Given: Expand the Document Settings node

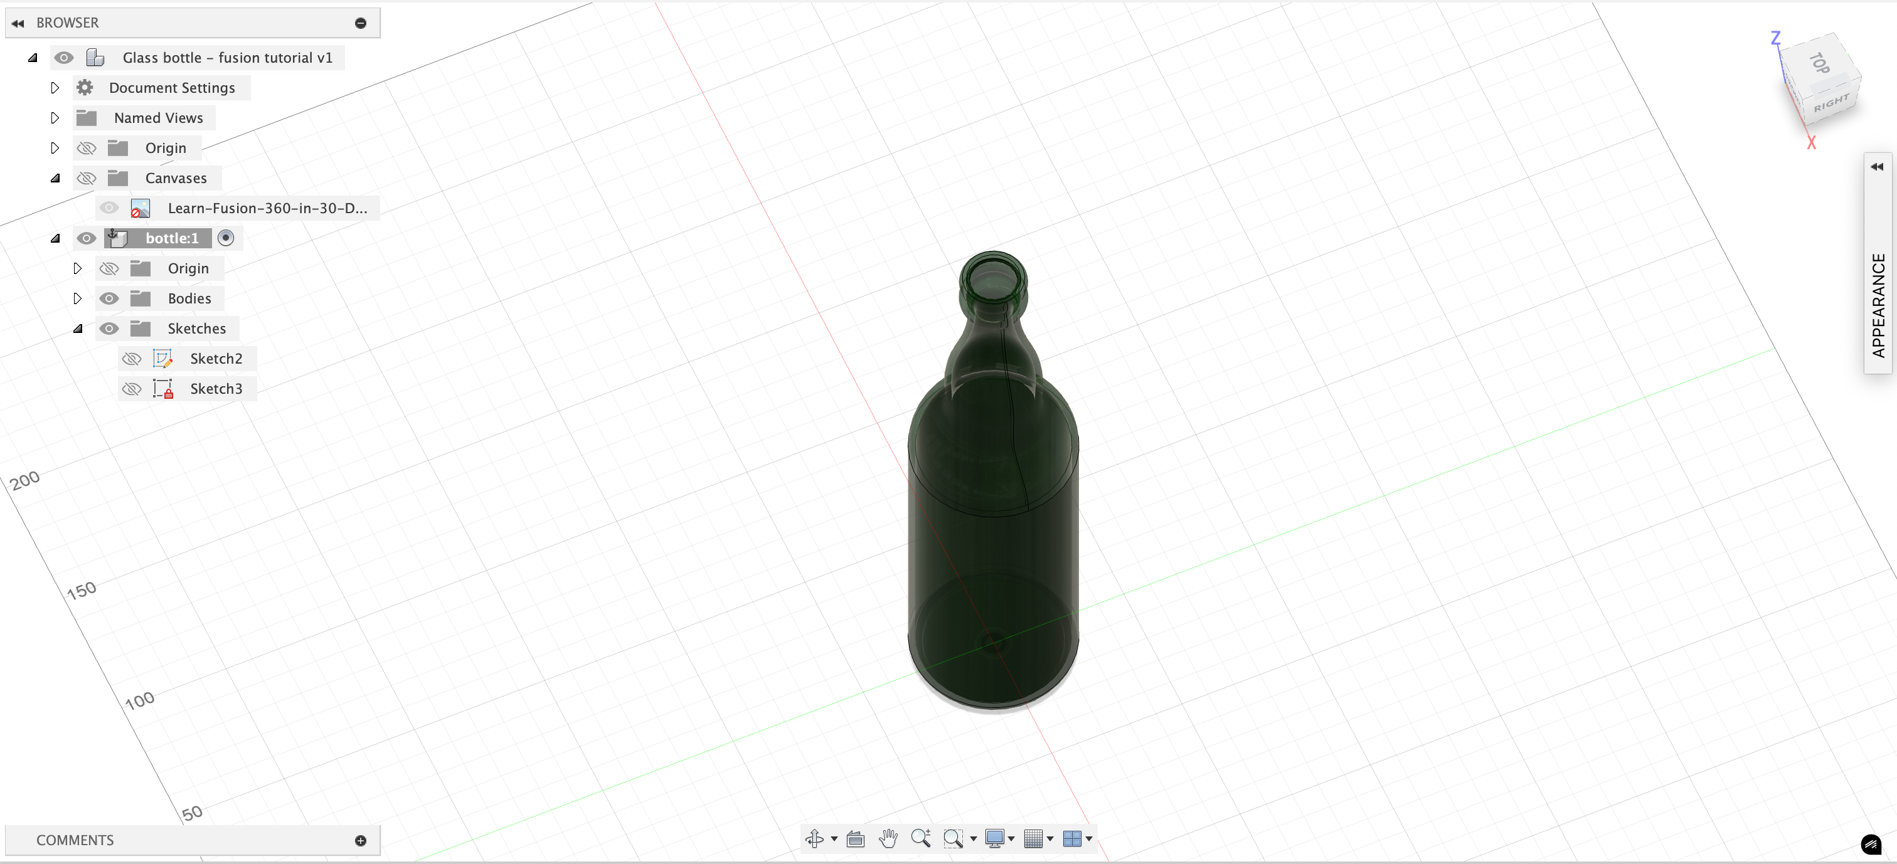Looking at the screenshot, I should click(55, 88).
